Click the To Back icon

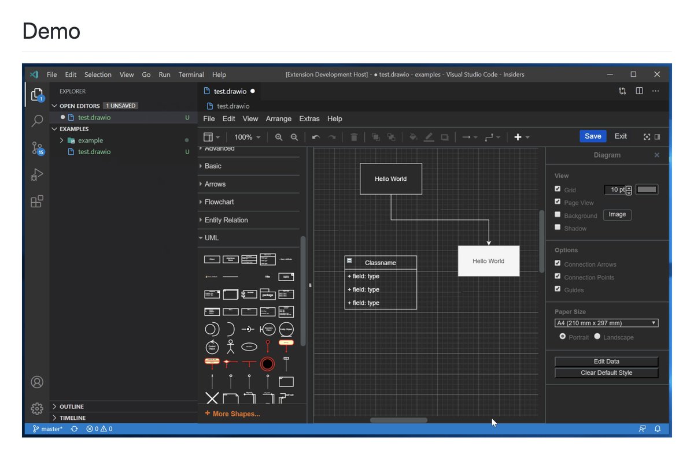coord(391,137)
